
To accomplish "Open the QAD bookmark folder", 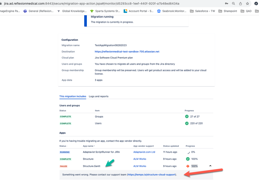I will pyautogui.click(x=246, y=11).
